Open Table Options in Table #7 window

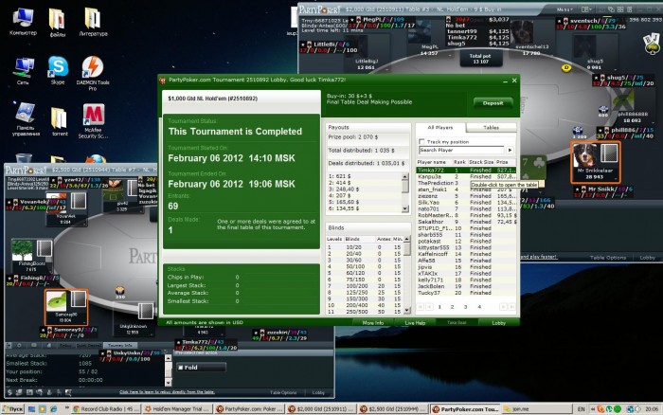pyautogui.click(x=283, y=392)
